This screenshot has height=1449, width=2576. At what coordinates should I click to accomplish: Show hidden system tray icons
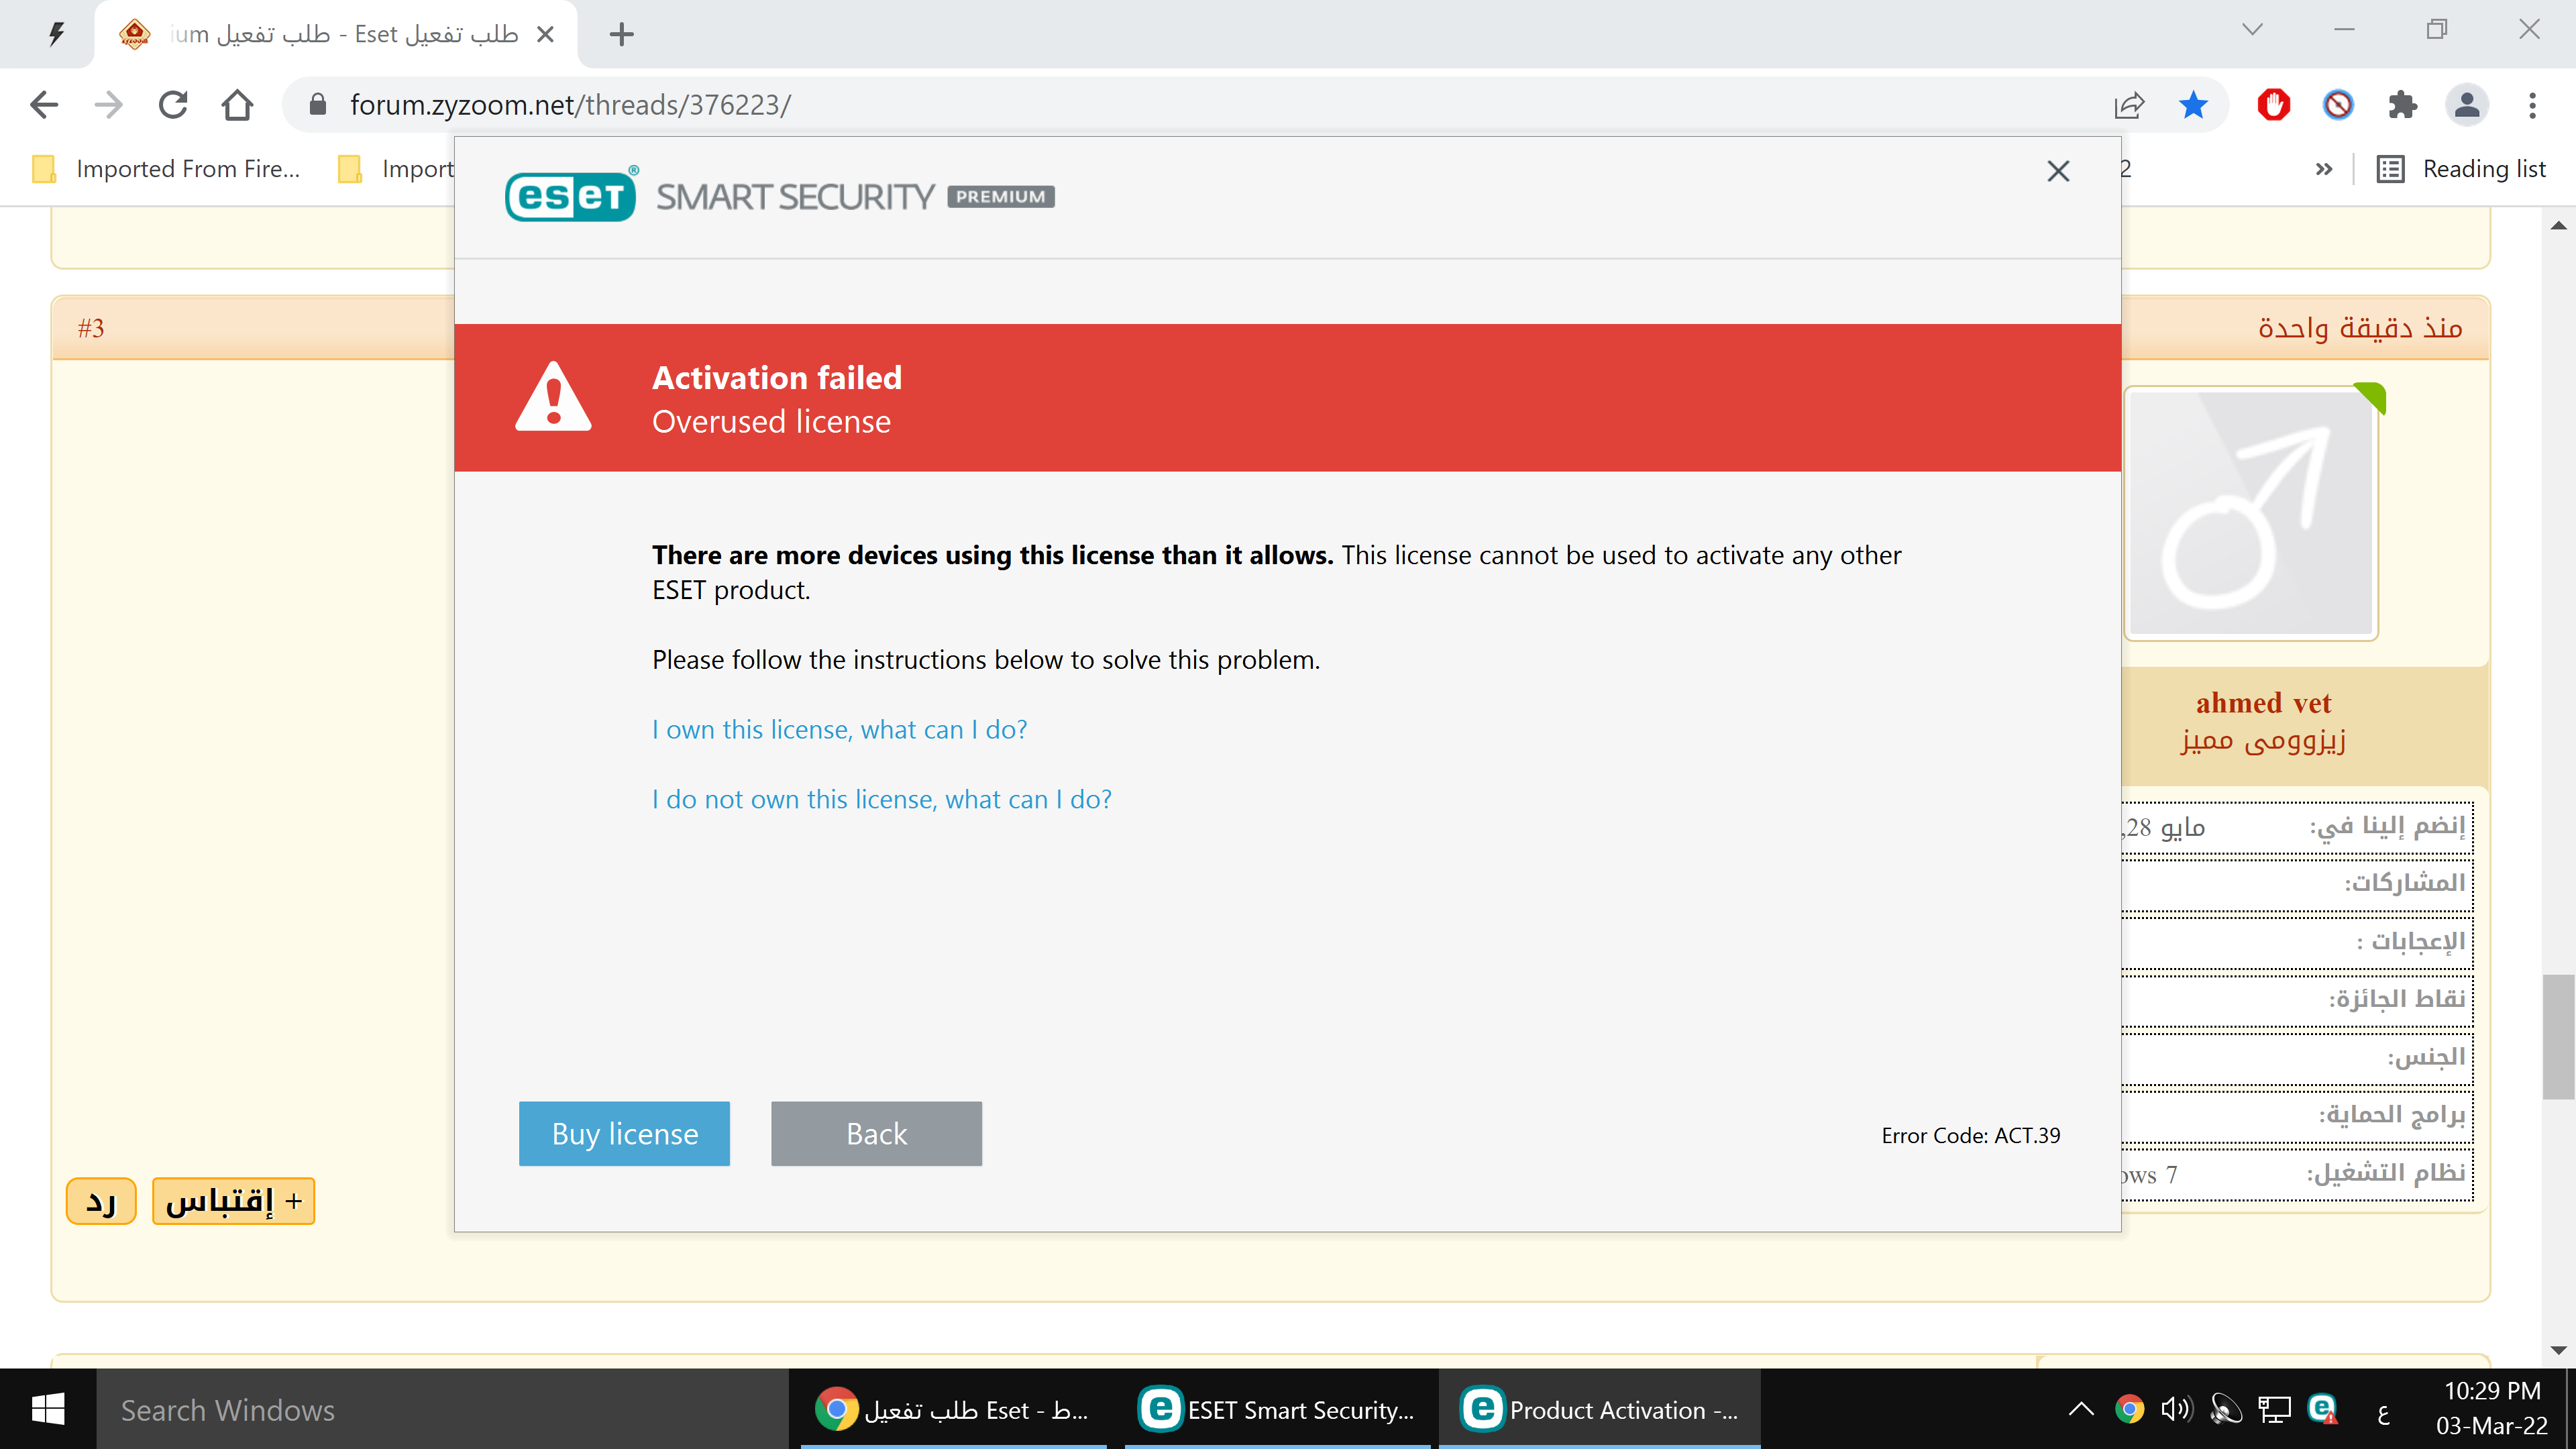[x=2081, y=1409]
